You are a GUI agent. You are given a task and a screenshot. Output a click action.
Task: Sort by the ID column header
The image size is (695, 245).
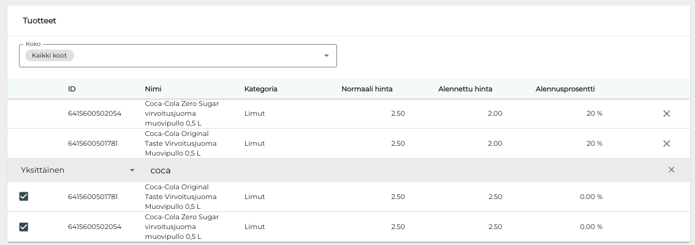(72, 89)
